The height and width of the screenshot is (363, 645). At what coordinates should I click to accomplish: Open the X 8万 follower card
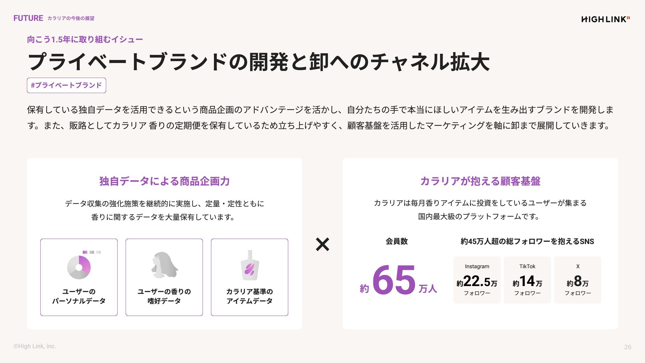(578, 280)
